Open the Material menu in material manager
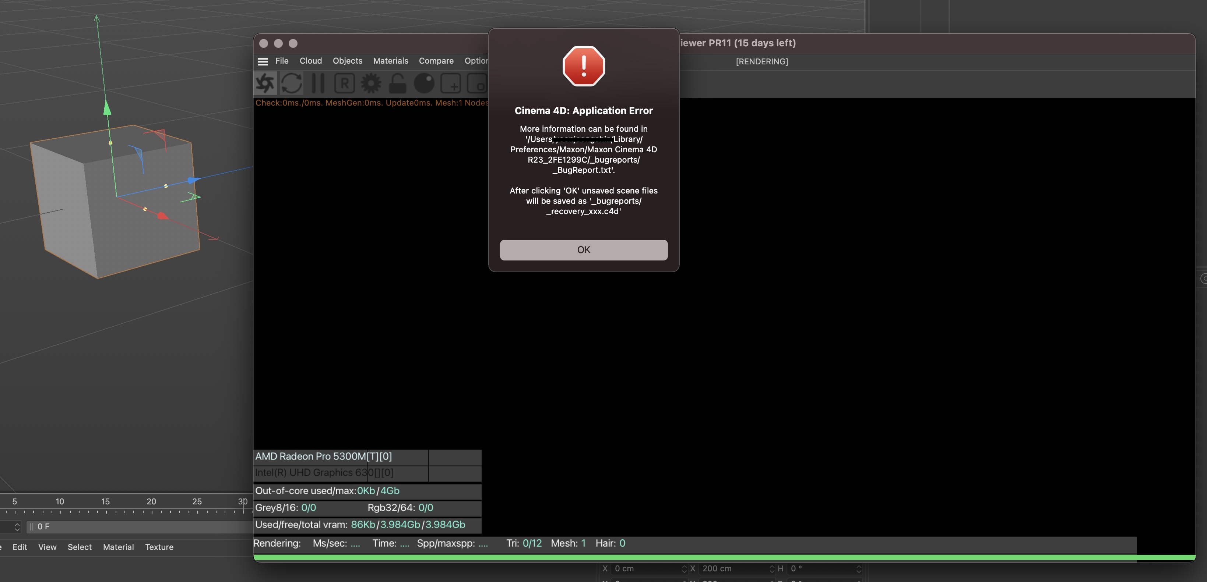The height and width of the screenshot is (582, 1207). pyautogui.click(x=118, y=547)
